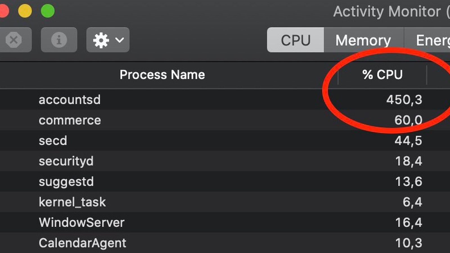Select the commerce process row
This screenshot has width=450, height=253.
[x=70, y=120]
